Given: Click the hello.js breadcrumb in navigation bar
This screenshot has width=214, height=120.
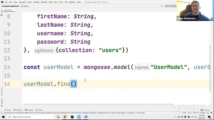Looking at the screenshot, I should click(25, 6).
